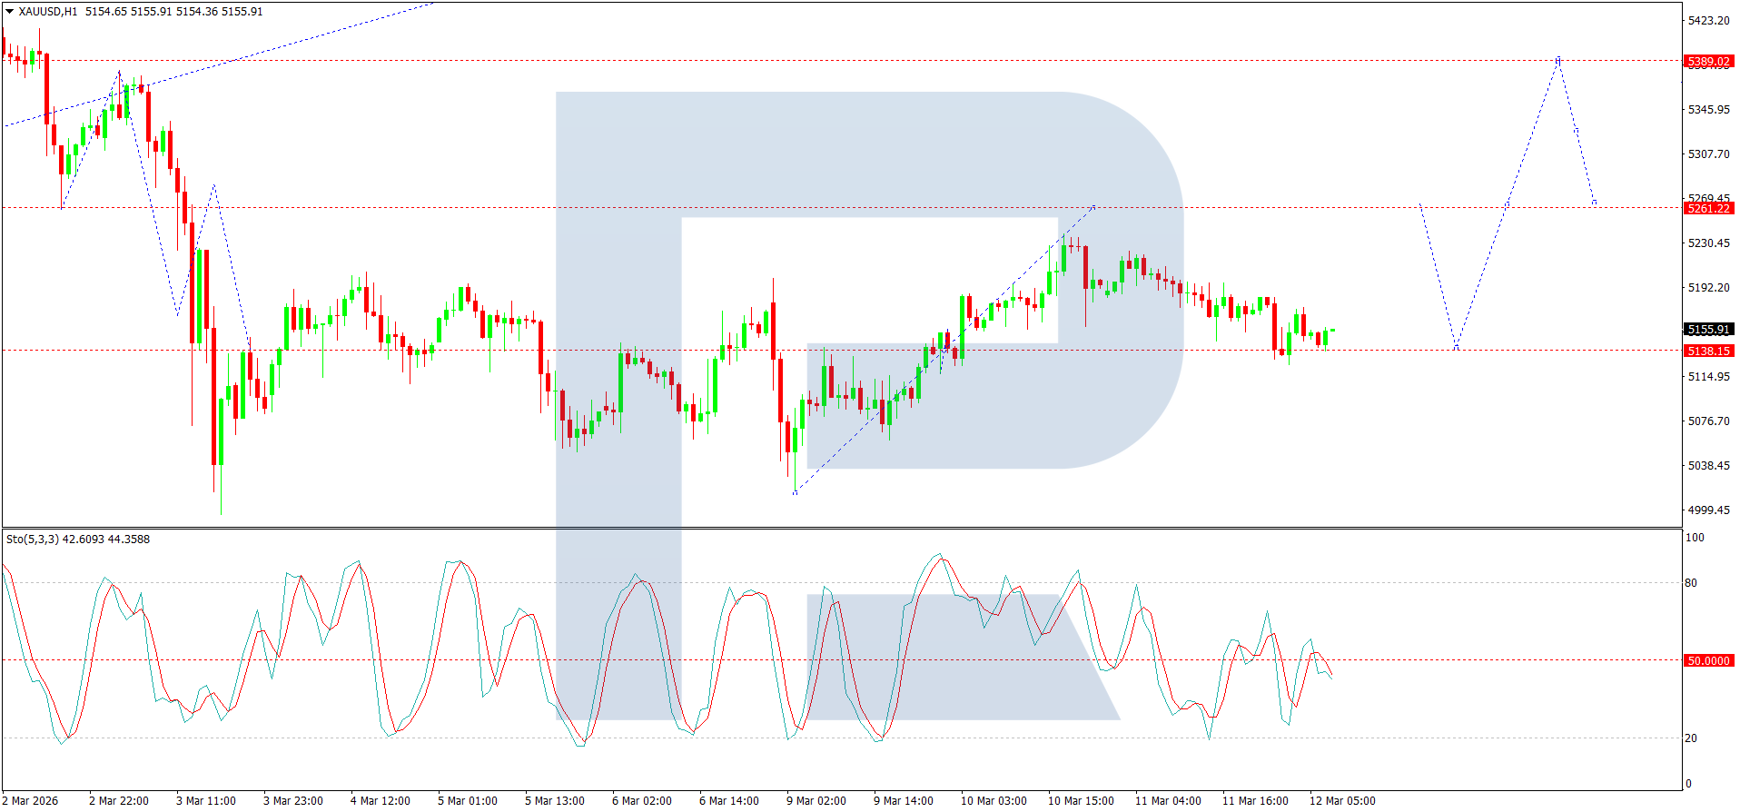
Task: Select the 5230.45 price scale value
Action: point(1708,243)
